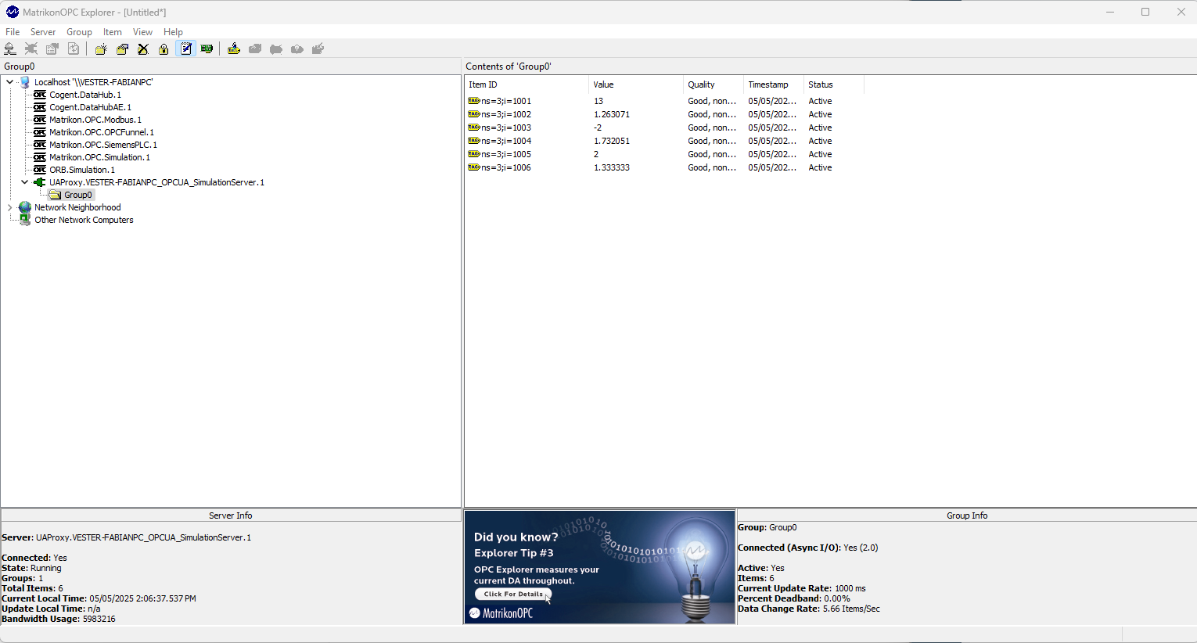Click the Group0 folder icon in tree
The image size is (1197, 643).
[56, 195]
